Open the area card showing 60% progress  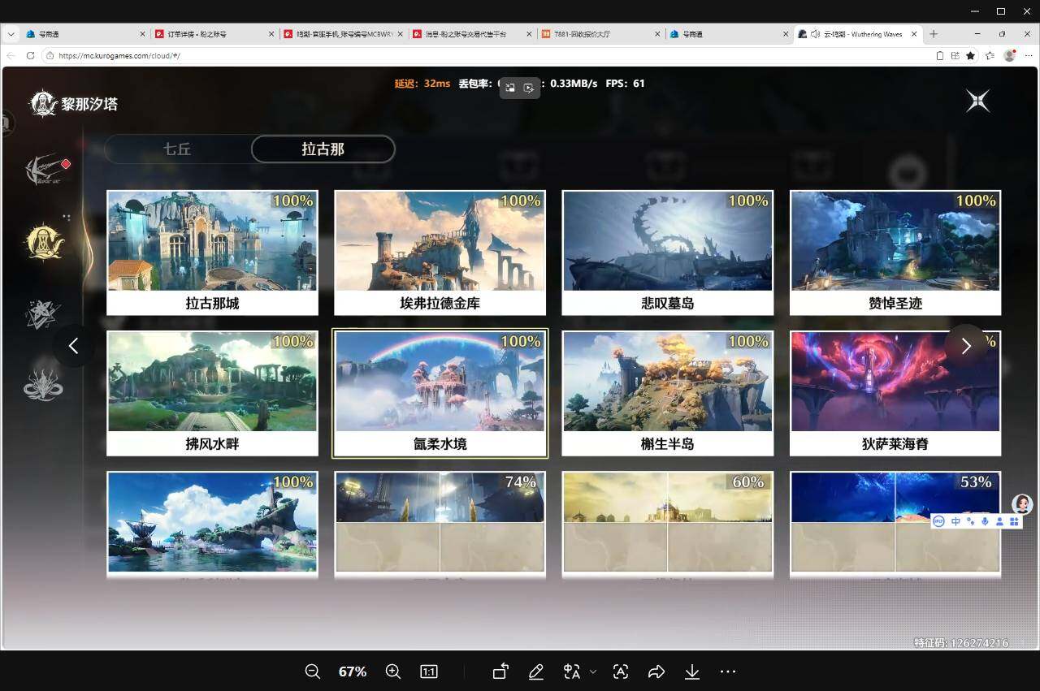point(667,525)
